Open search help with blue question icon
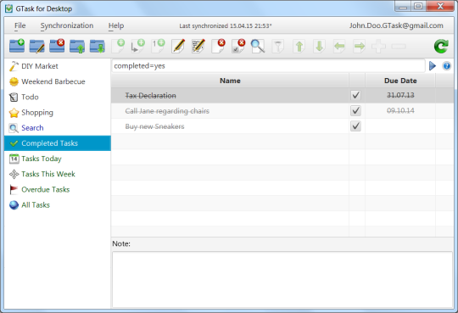This screenshot has height=313, width=458. point(446,66)
